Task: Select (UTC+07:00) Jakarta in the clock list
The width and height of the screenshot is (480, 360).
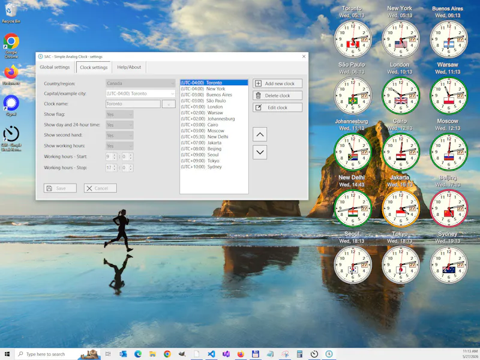Action: pyautogui.click(x=214, y=143)
